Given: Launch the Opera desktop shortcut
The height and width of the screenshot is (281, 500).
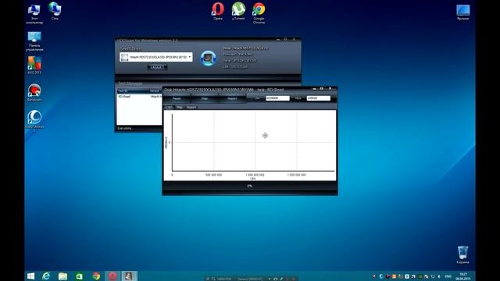Looking at the screenshot, I should click(x=218, y=12).
